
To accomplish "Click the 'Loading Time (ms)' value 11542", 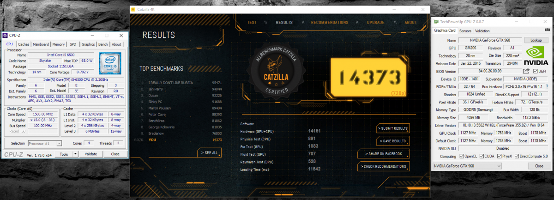I will pyautogui.click(x=315, y=169).
